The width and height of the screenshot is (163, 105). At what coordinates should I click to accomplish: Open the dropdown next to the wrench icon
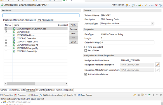coord(149,5)
